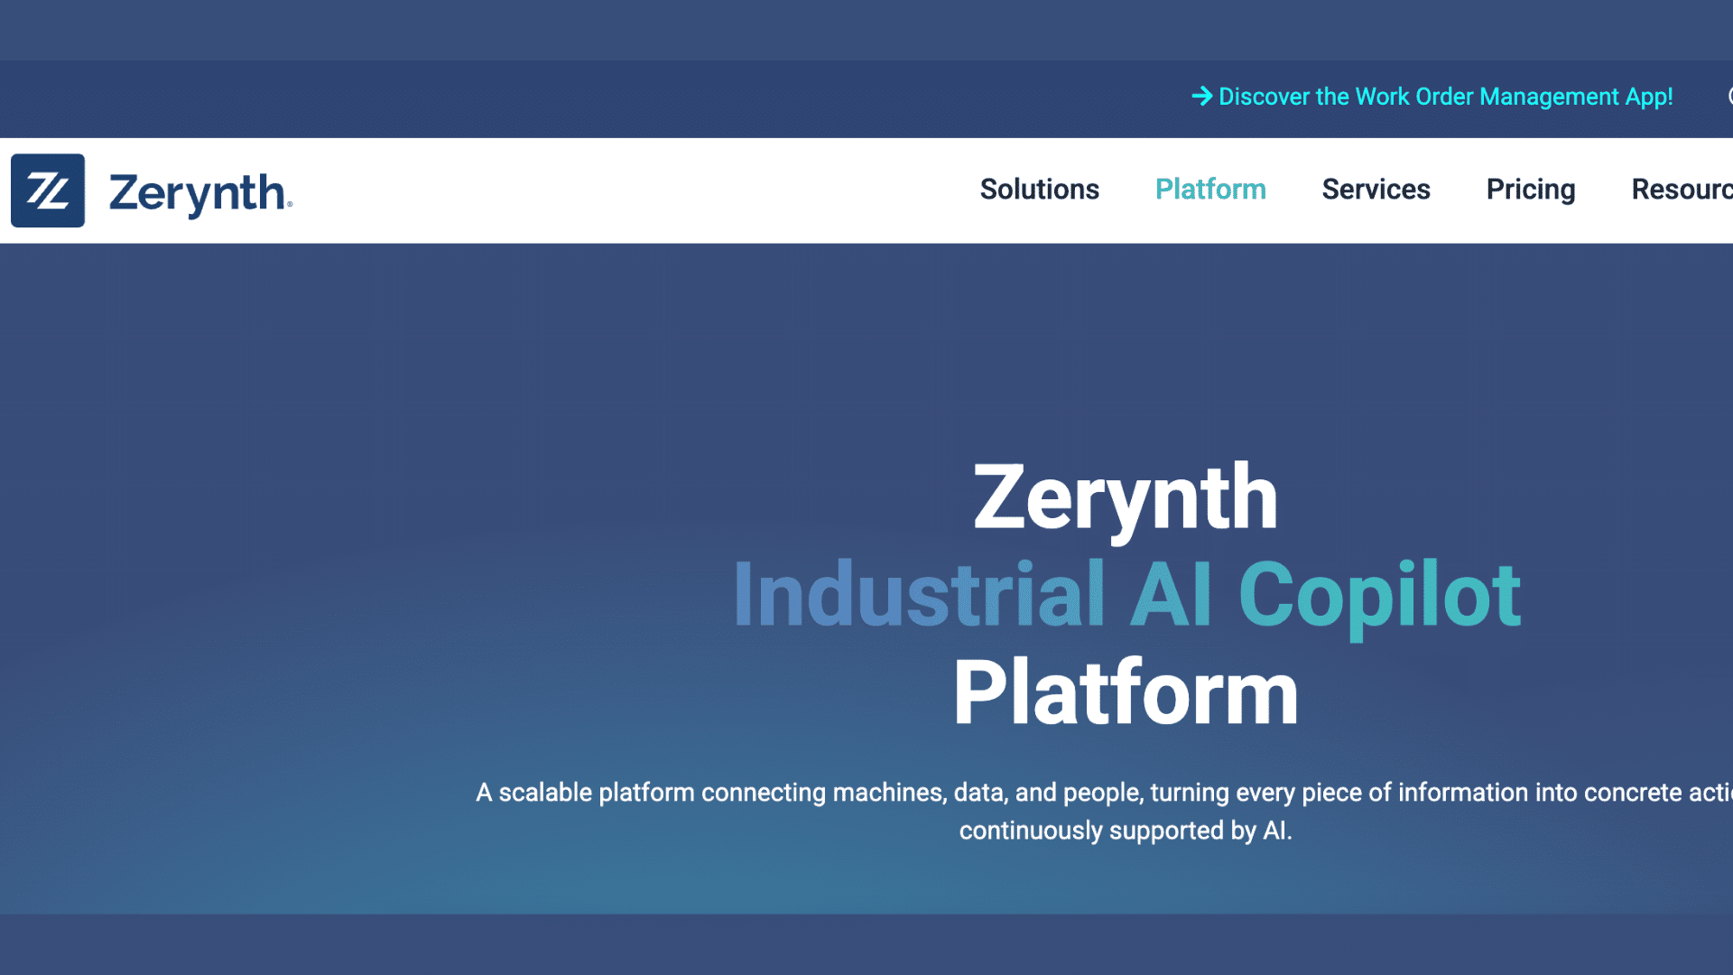The width and height of the screenshot is (1733, 975).
Task: Click the Zerynth wordmark in the header
Action: point(197,190)
